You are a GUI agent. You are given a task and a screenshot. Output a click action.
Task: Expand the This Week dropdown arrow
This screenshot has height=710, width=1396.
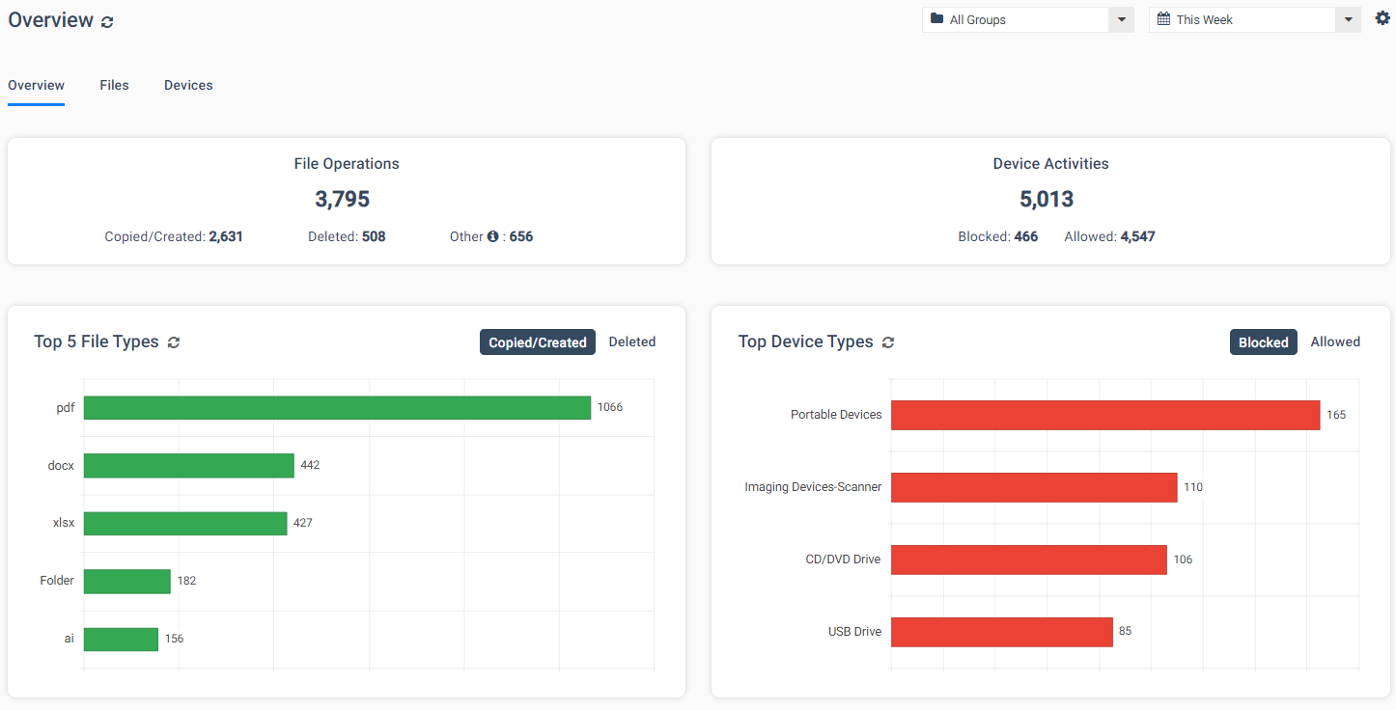pos(1349,20)
